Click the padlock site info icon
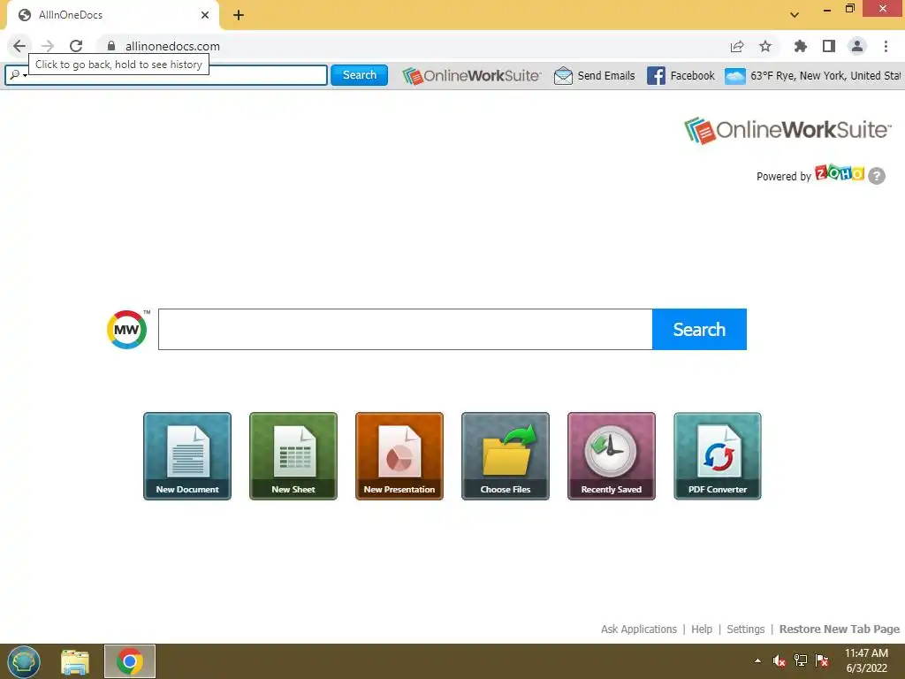The width and height of the screenshot is (905, 679). [x=111, y=46]
